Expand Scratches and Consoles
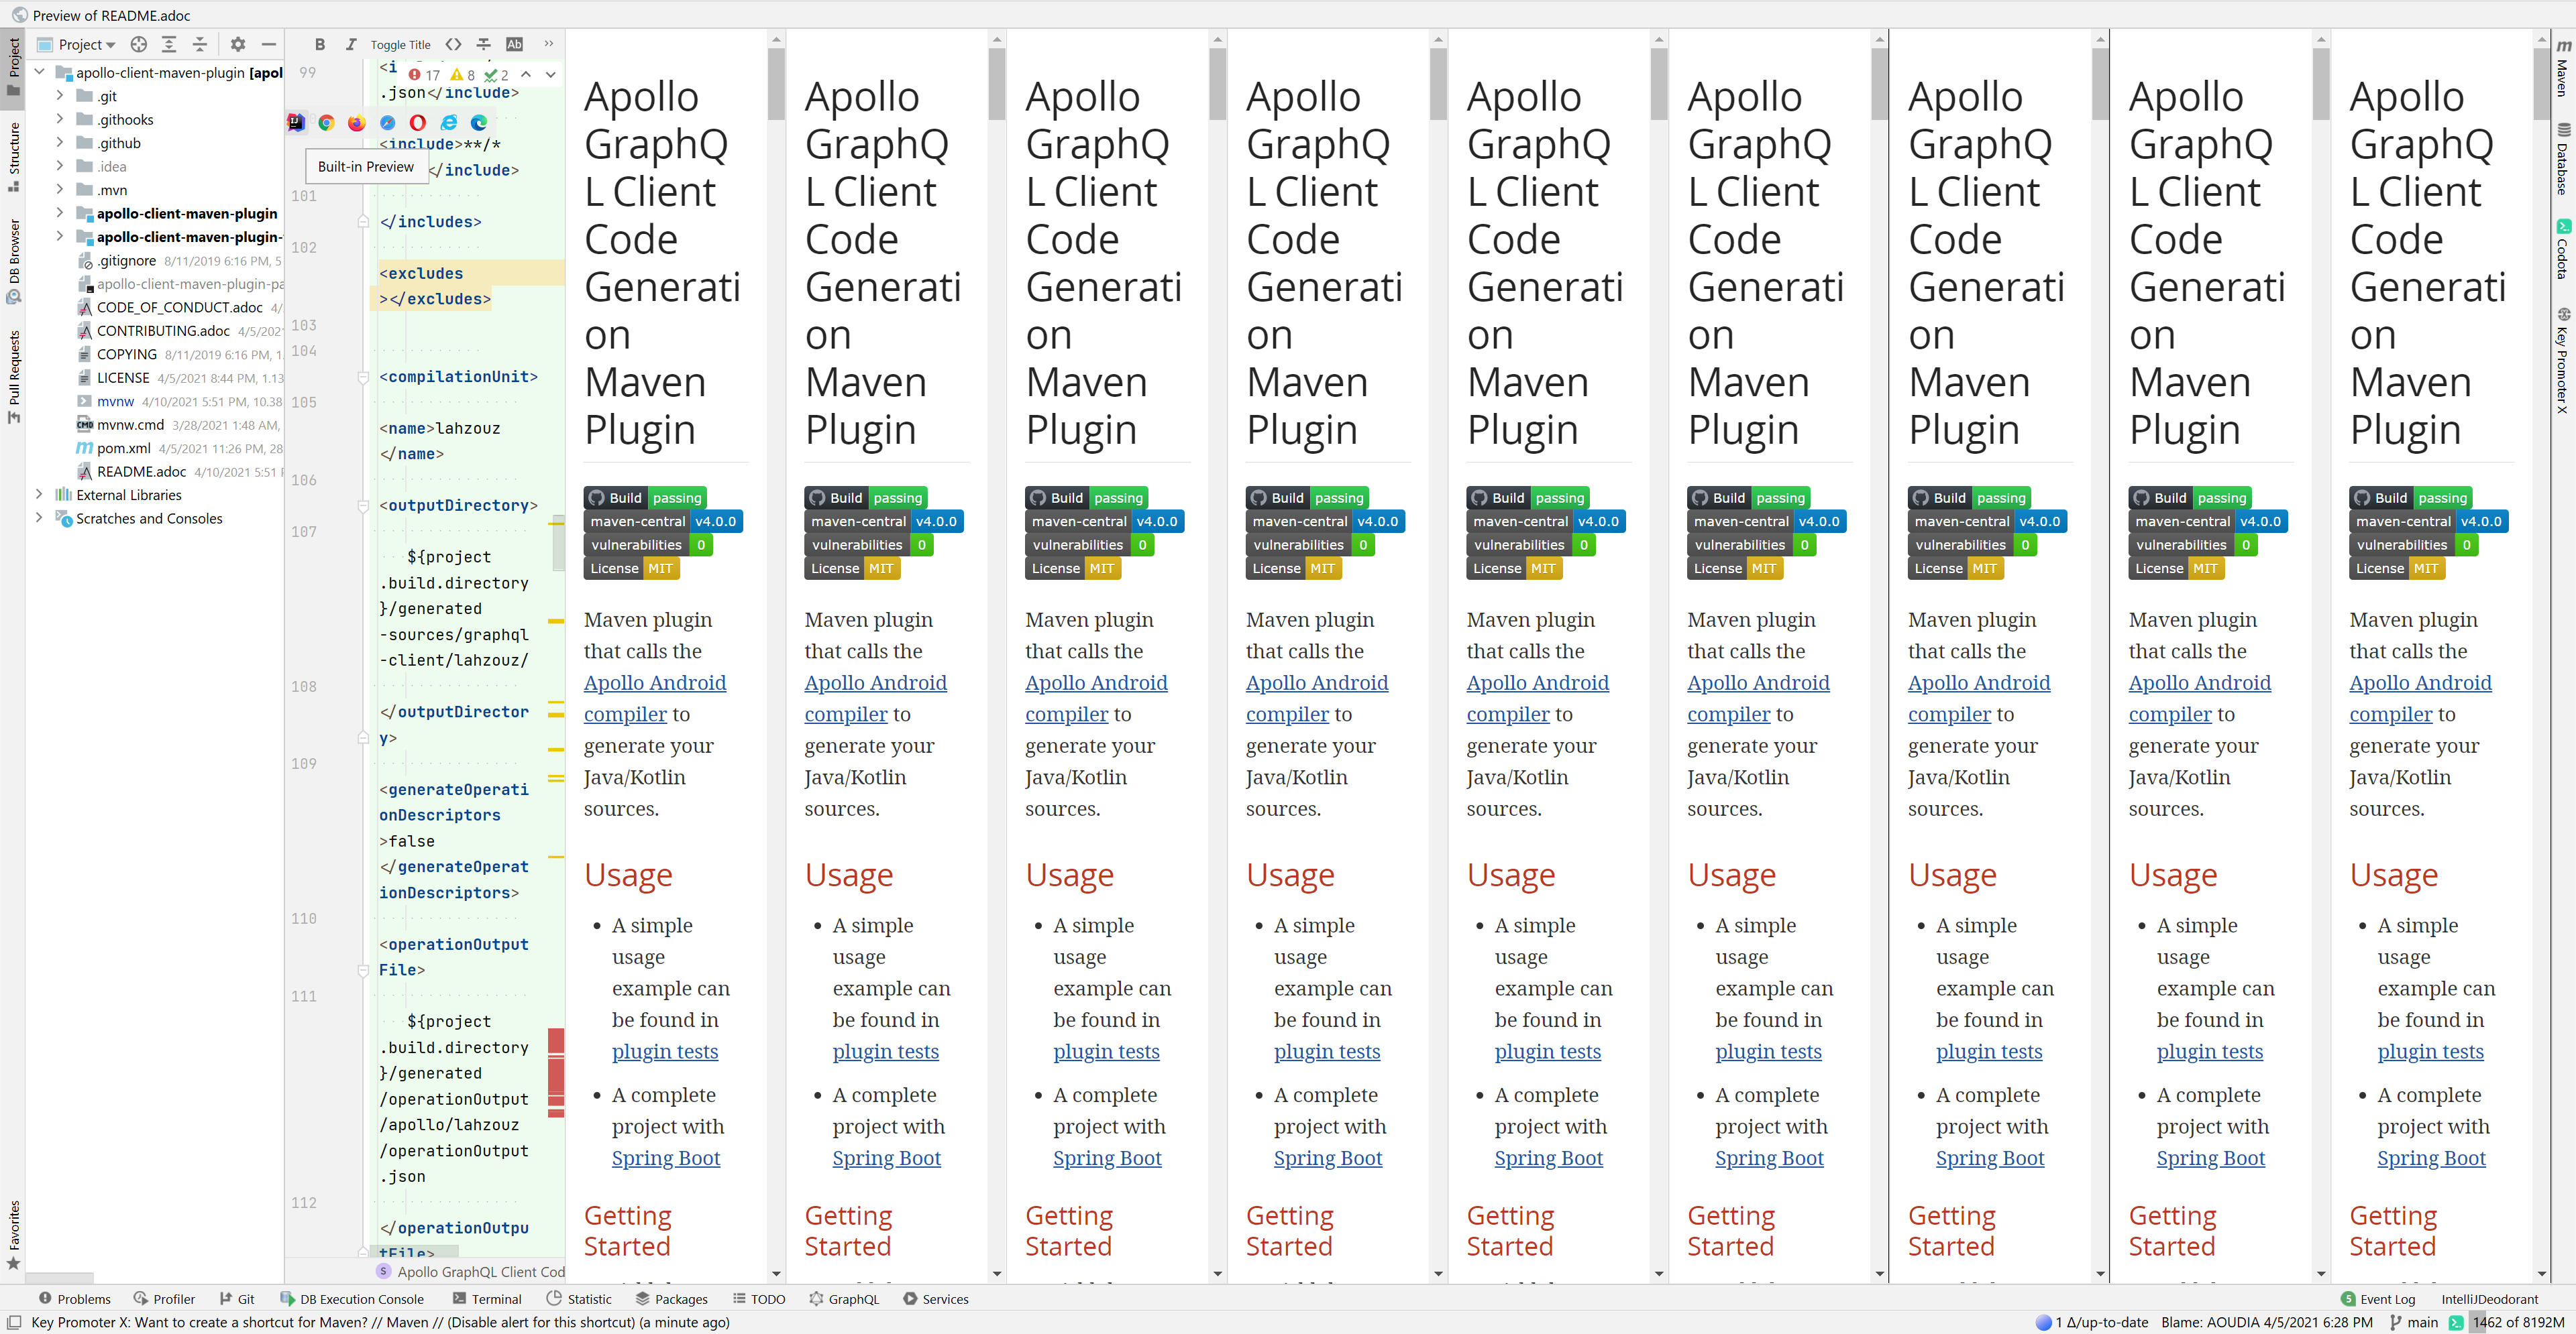2576x1334 pixels. pyautogui.click(x=39, y=519)
